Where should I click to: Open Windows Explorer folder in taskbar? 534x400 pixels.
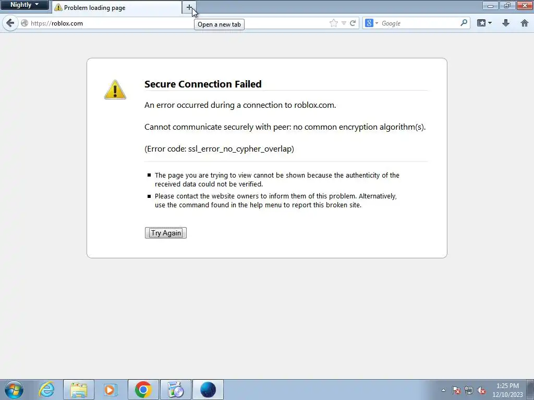coord(79,390)
